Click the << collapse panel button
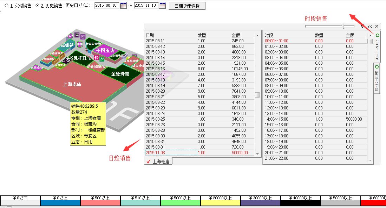 370,27
